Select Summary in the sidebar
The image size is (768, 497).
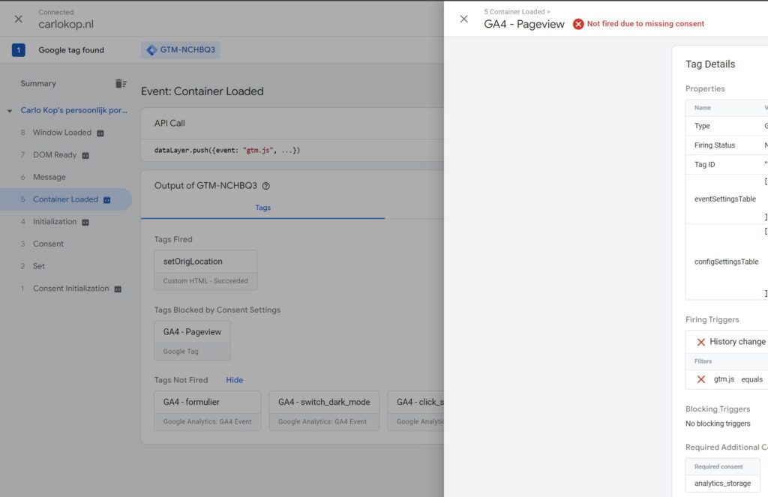point(38,84)
